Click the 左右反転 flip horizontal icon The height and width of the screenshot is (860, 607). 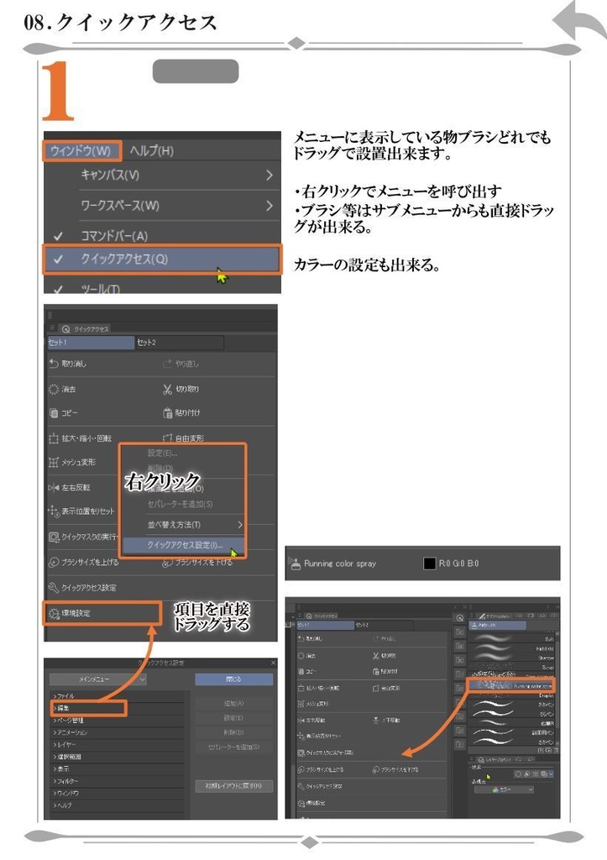click(54, 487)
